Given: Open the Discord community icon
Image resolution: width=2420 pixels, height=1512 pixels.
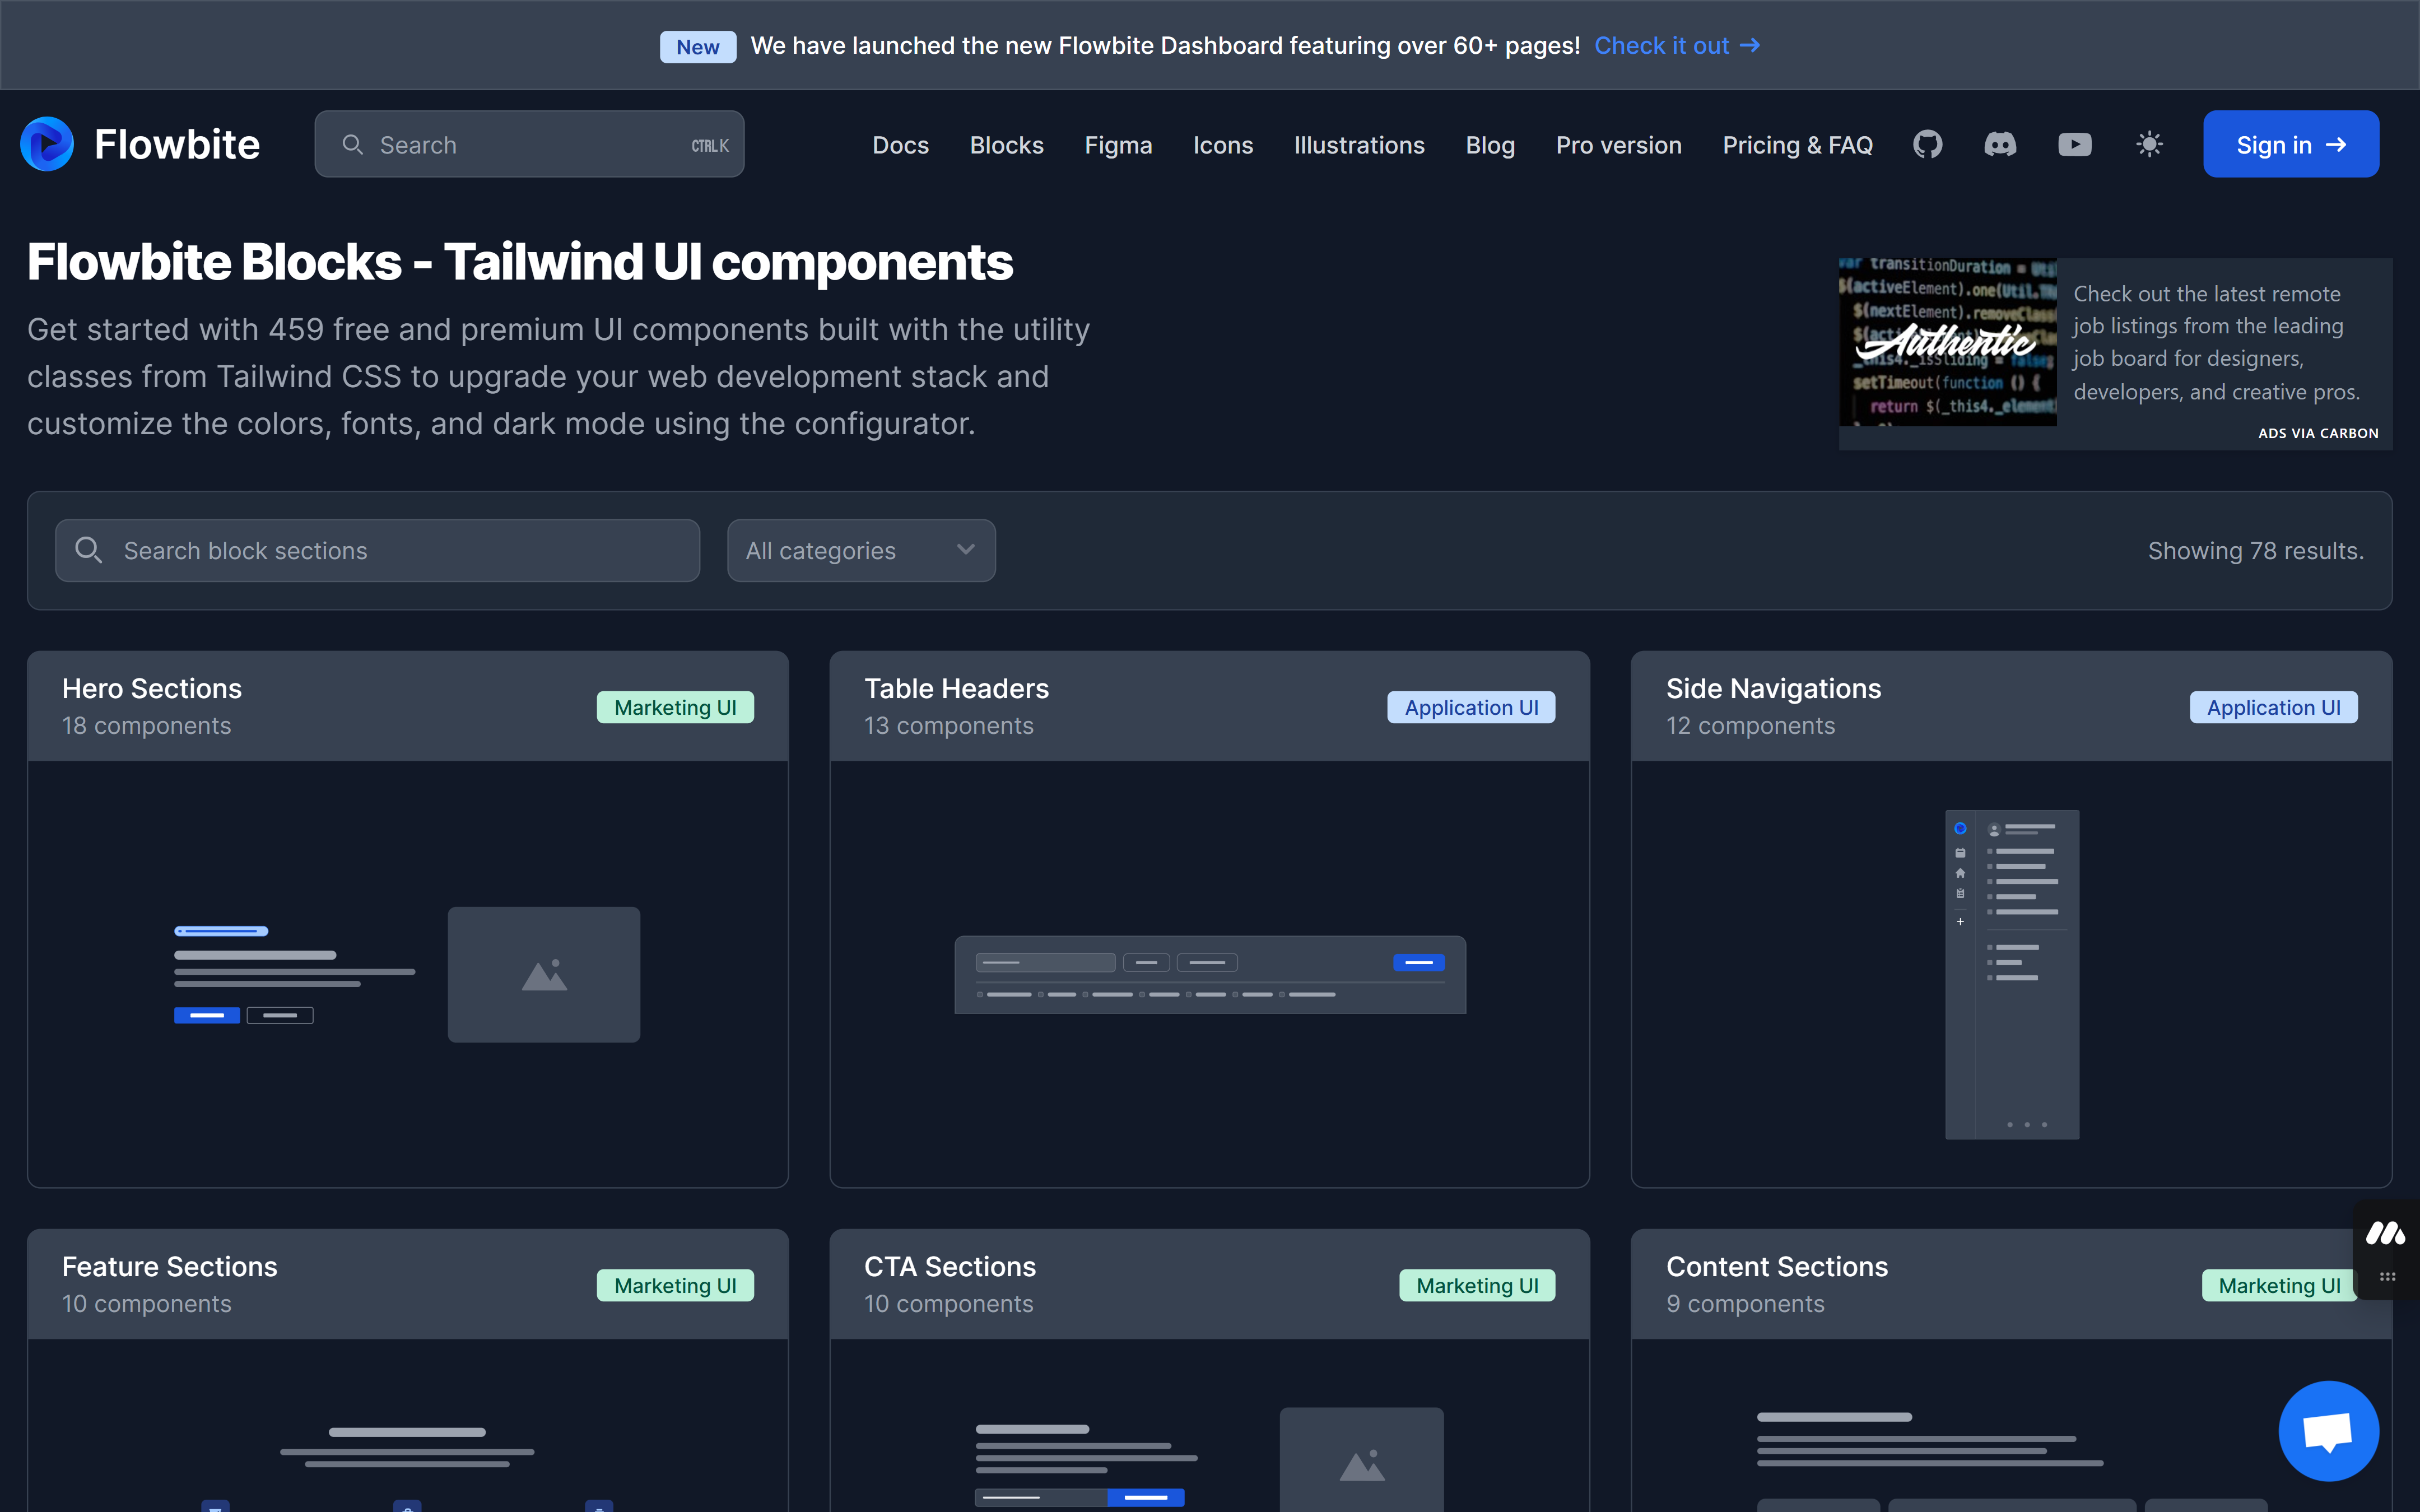Looking at the screenshot, I should click(x=2000, y=145).
